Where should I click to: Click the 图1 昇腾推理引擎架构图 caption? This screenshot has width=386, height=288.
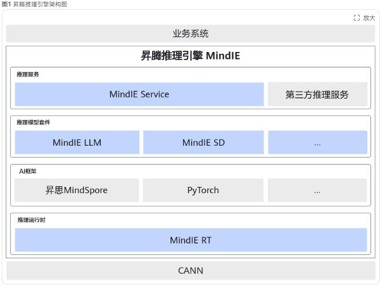point(34,4)
